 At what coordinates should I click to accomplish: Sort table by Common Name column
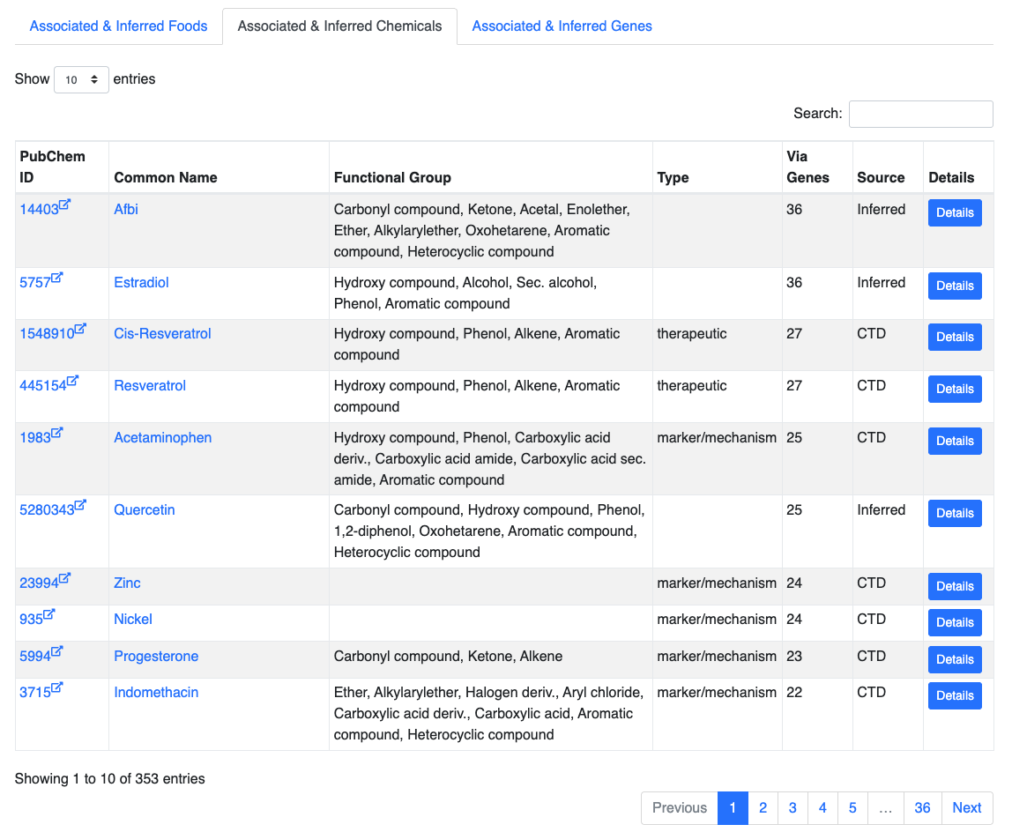219,167
